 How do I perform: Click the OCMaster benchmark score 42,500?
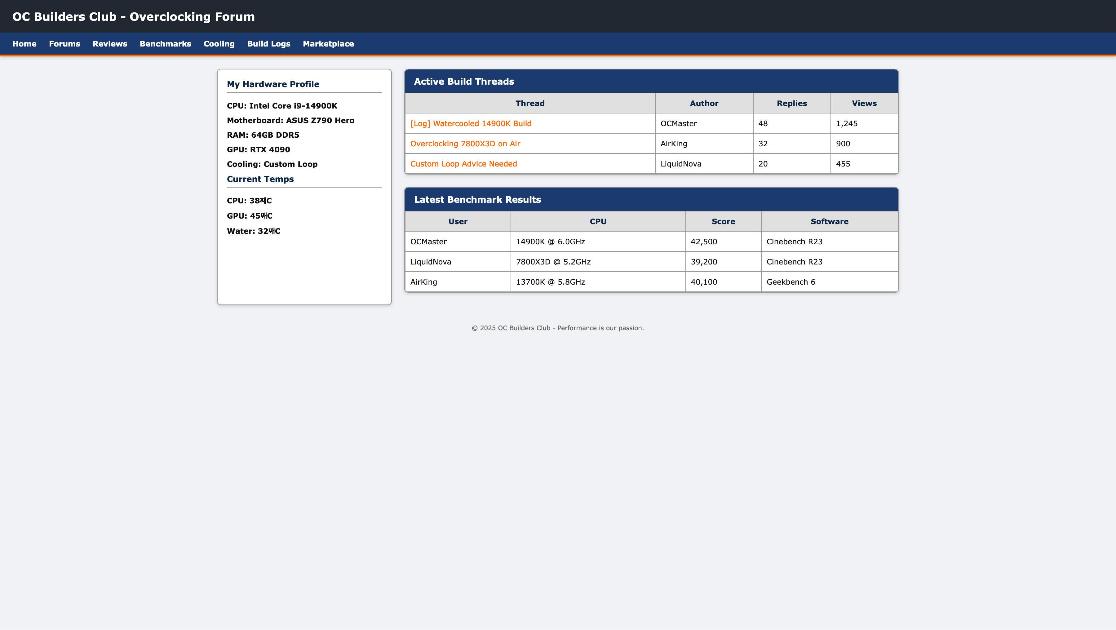(704, 242)
